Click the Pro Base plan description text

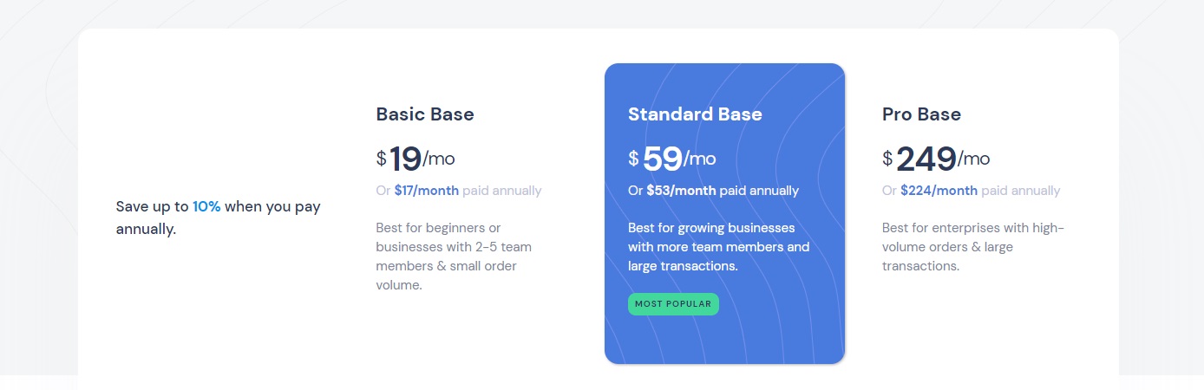click(x=972, y=247)
